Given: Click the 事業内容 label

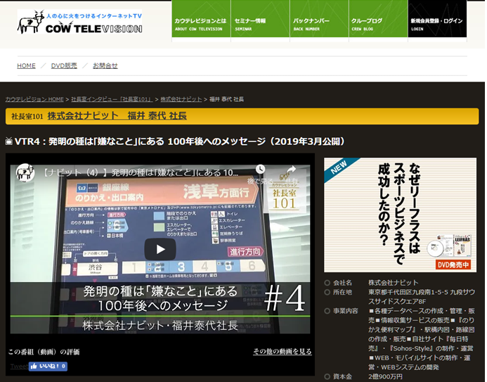Looking at the screenshot, I should [x=346, y=311].
